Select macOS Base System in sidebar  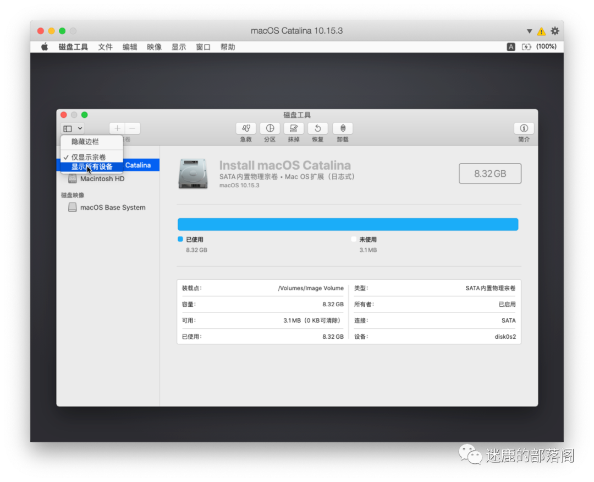[113, 207]
